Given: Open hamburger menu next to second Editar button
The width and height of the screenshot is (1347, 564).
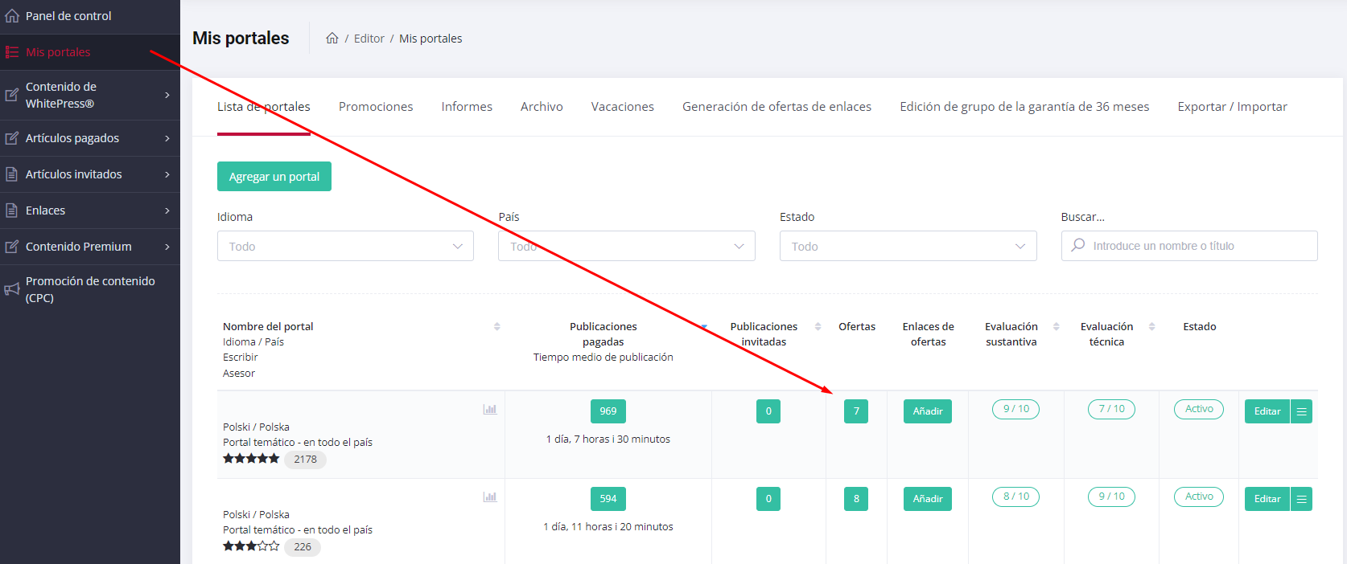Looking at the screenshot, I should coord(1301,499).
